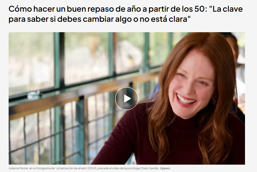Play the video with the circular play button
257x172 pixels.
click(x=126, y=98)
